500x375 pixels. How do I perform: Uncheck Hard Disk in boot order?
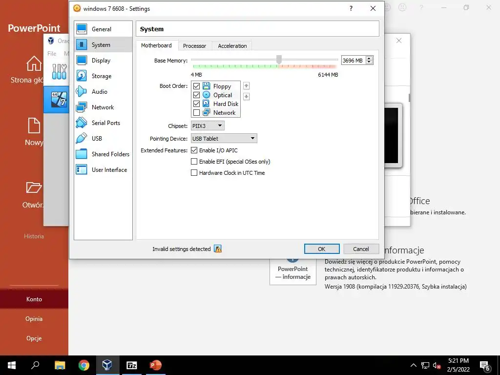pos(196,104)
